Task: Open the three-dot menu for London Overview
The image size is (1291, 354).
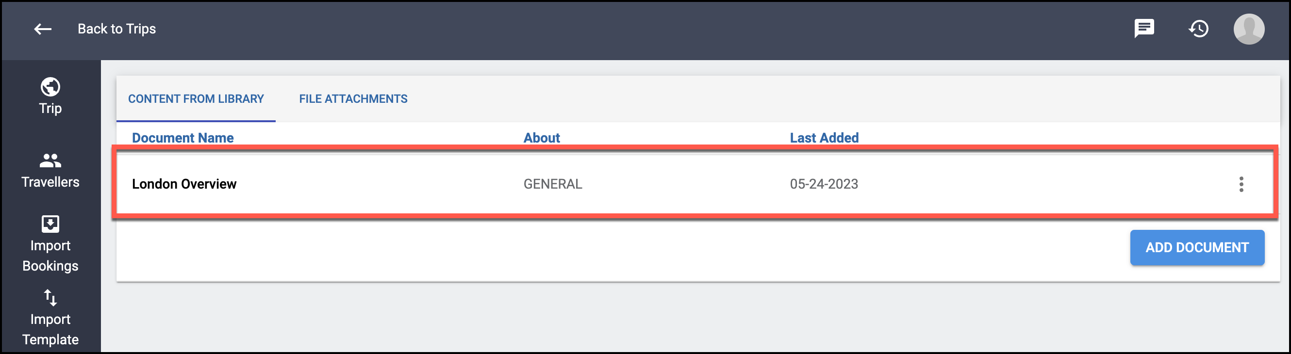Action: (1241, 184)
